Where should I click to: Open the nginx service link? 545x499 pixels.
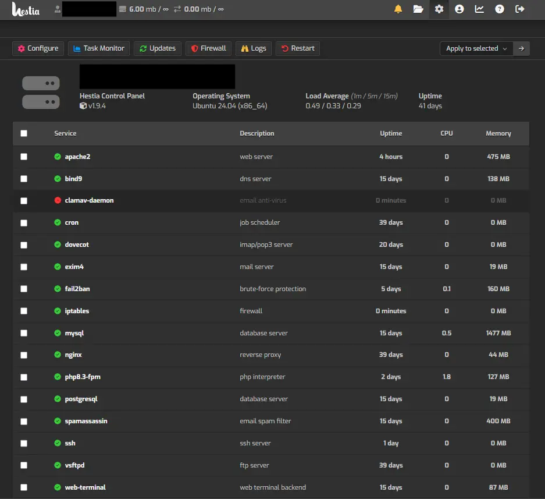click(73, 355)
